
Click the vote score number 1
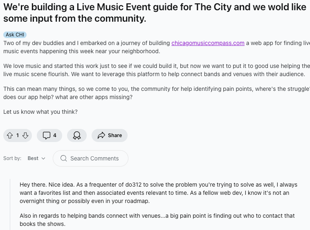click(x=18, y=135)
